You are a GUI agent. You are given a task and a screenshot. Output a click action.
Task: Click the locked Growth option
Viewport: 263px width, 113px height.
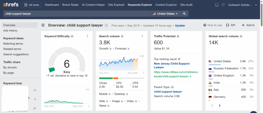[105, 48]
